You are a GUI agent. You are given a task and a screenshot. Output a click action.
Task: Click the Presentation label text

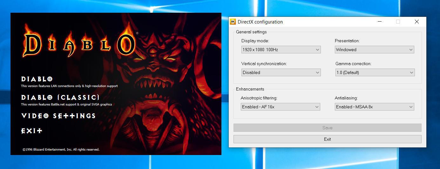pyautogui.click(x=347, y=41)
